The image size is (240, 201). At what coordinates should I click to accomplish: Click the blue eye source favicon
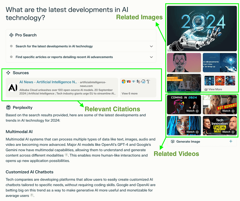click(133, 82)
